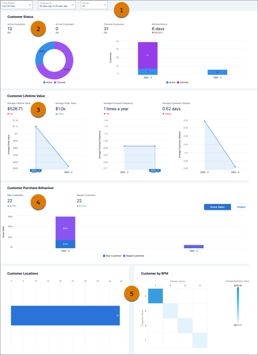The image size is (258, 355).
Task: Open the Time Period dropdown
Action: coord(16,5)
